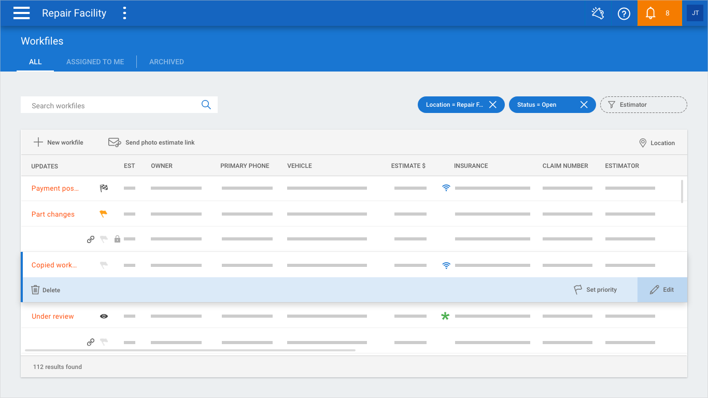Click the vertical table scrollbar
Viewport: 708px width, 398px height.
[682, 191]
